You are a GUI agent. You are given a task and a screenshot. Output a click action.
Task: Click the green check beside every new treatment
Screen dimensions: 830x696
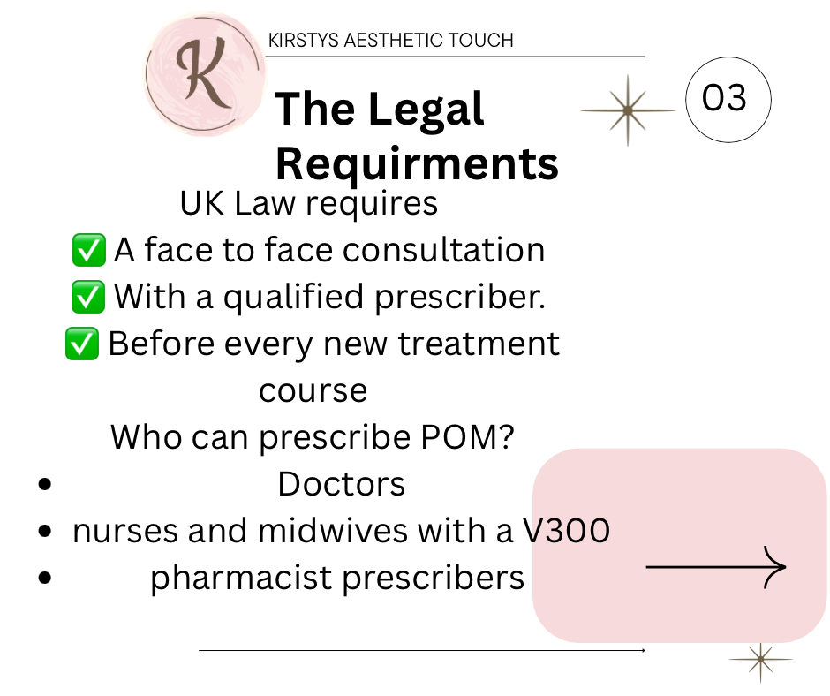click(x=82, y=344)
